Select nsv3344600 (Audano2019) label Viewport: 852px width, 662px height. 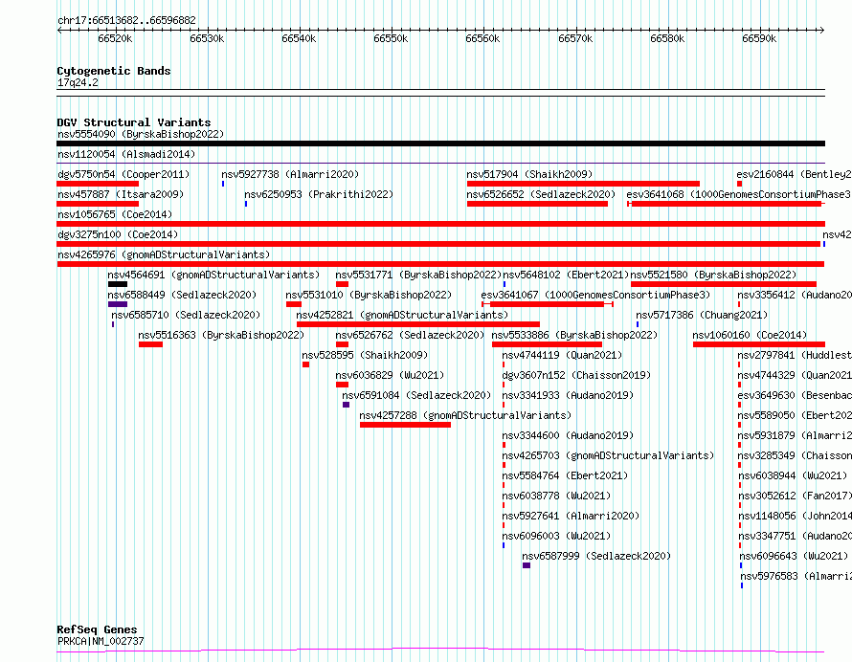click(568, 435)
